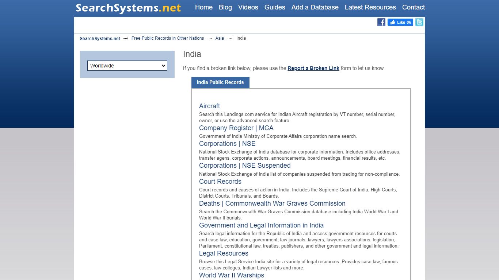Go to the Asia breadcrumb link

click(220, 38)
